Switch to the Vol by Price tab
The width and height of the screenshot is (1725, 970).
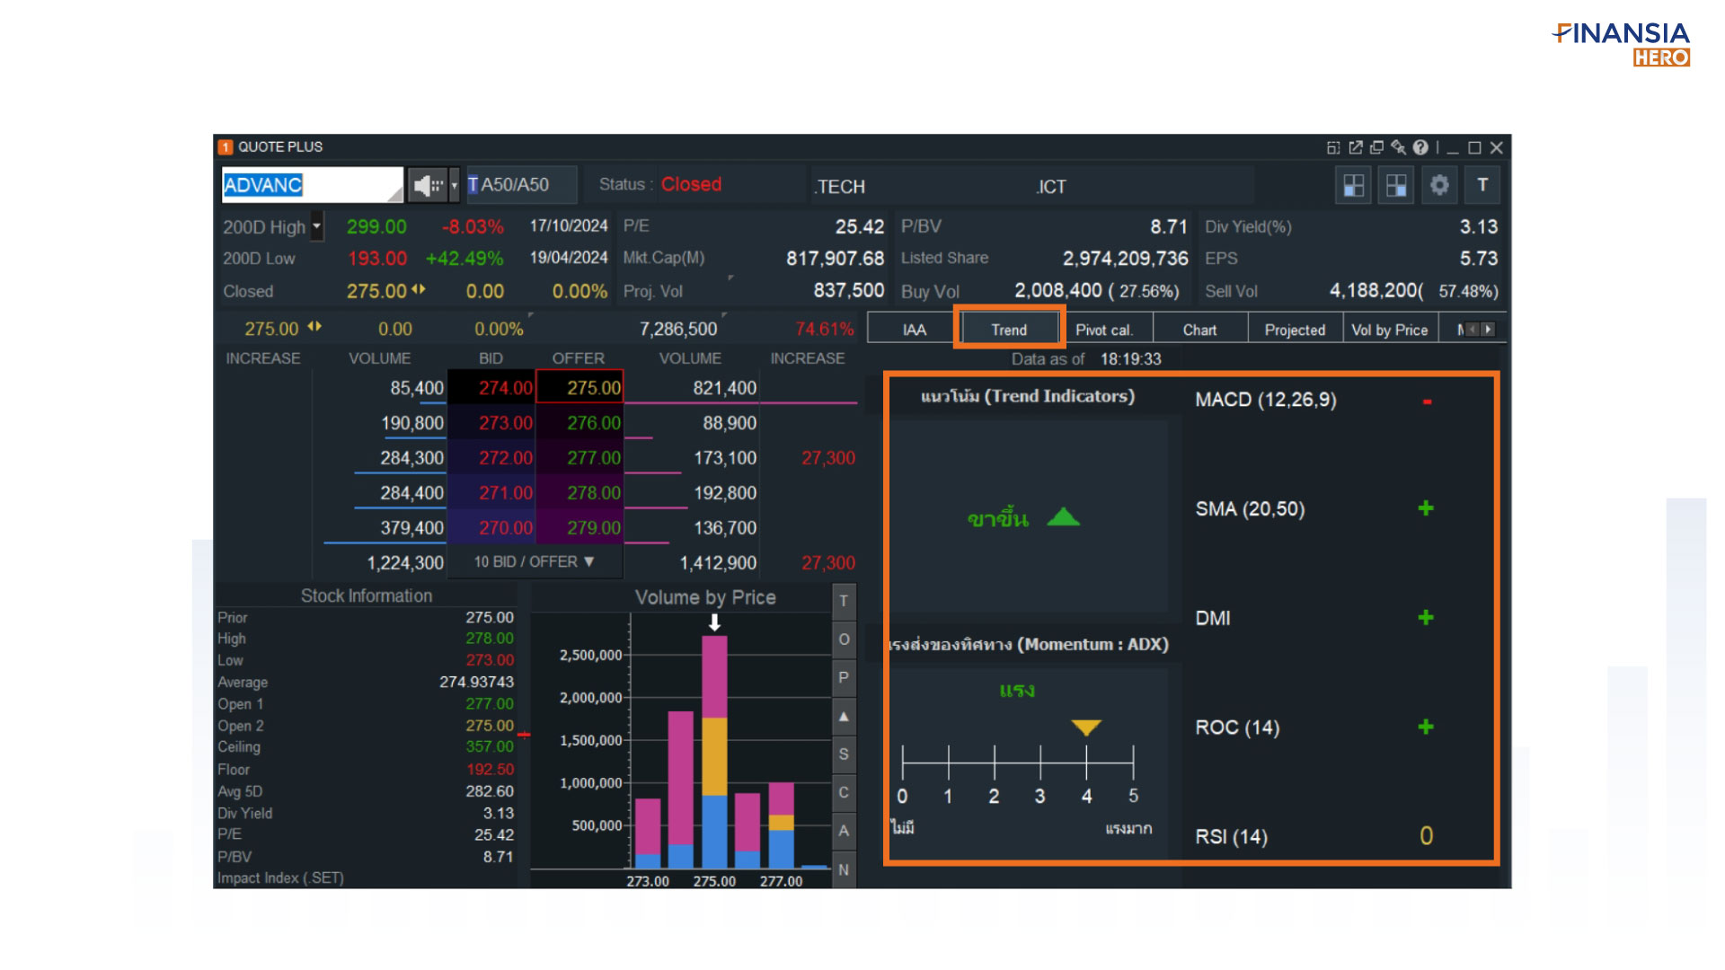(x=1389, y=330)
